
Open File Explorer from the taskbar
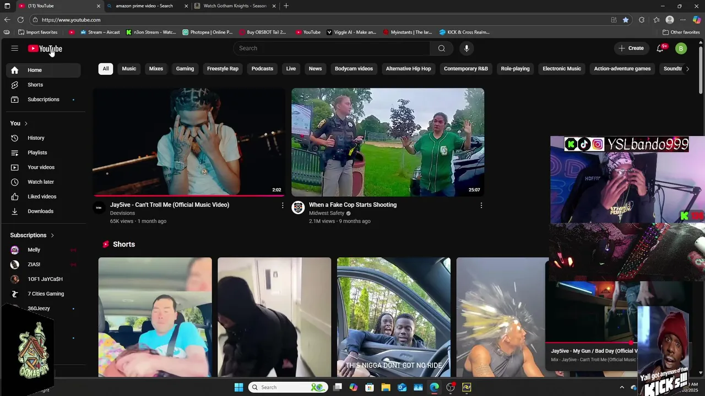(386, 387)
